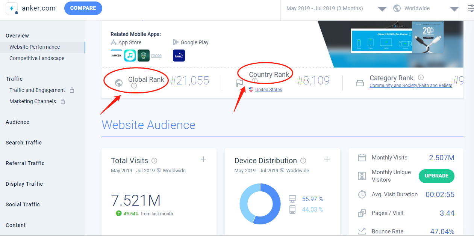Follow the United States country link
The image size is (474, 236).
[268, 90]
